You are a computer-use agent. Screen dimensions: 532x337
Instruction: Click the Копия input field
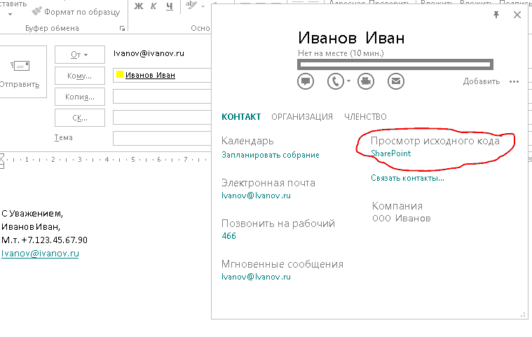[162, 97]
